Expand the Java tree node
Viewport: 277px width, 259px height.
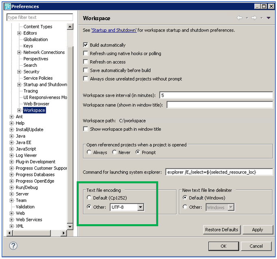(x=11, y=136)
